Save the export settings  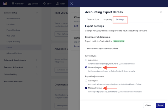coord(160,105)
